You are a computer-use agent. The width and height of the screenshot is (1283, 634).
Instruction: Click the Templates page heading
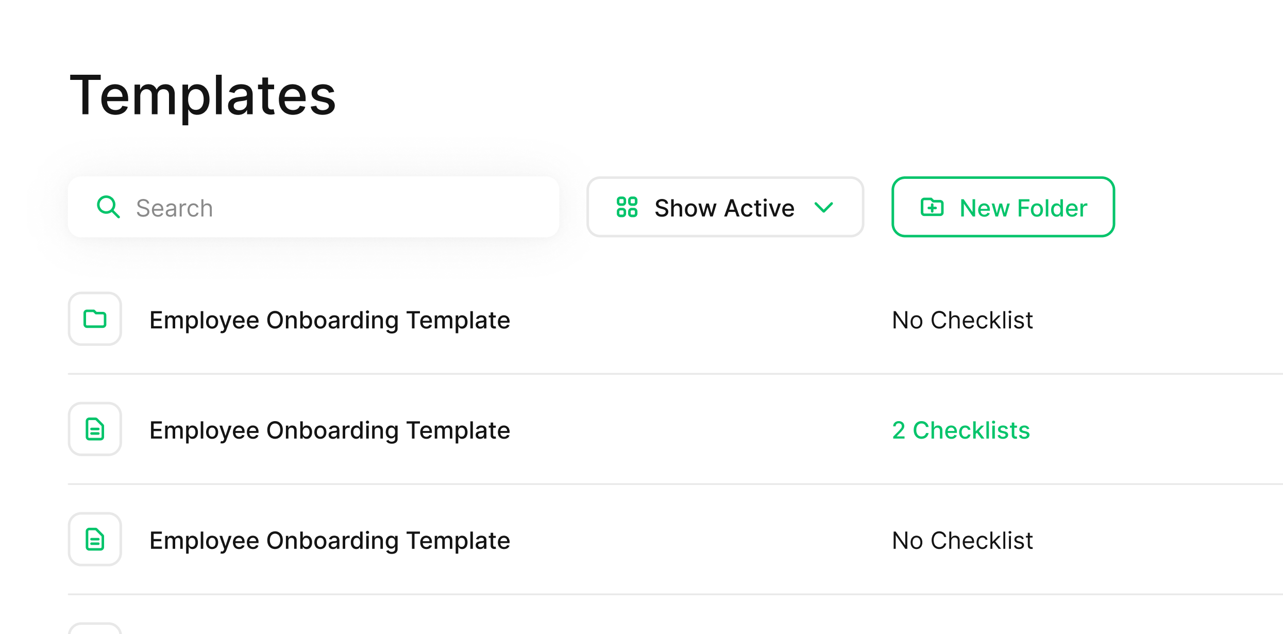(x=202, y=95)
